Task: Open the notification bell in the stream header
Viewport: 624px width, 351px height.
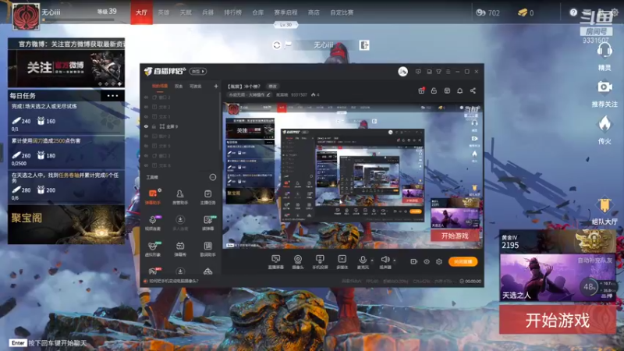Action: click(459, 90)
